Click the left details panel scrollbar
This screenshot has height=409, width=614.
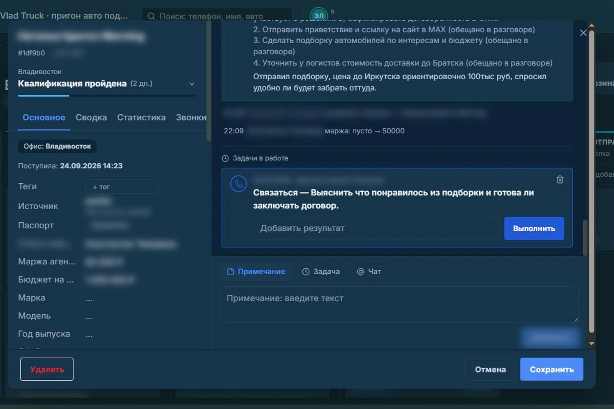(x=208, y=80)
